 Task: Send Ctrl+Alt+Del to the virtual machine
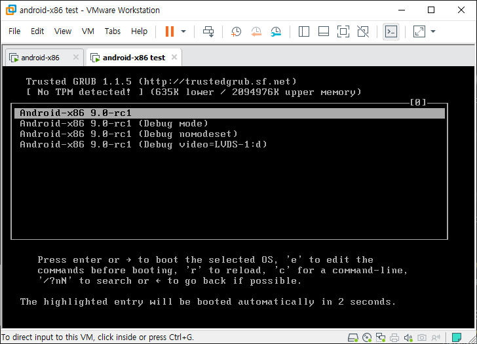[208, 31]
